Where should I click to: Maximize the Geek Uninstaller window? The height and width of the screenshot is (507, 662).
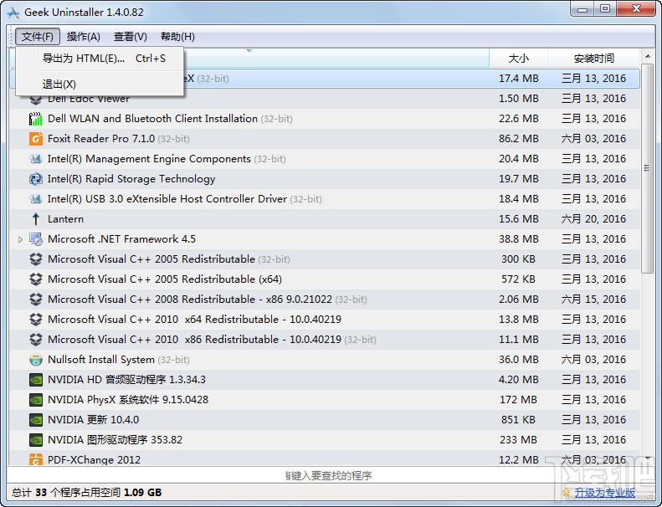coord(605,9)
